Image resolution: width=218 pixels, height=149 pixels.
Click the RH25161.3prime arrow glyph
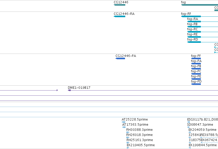coord(128,143)
